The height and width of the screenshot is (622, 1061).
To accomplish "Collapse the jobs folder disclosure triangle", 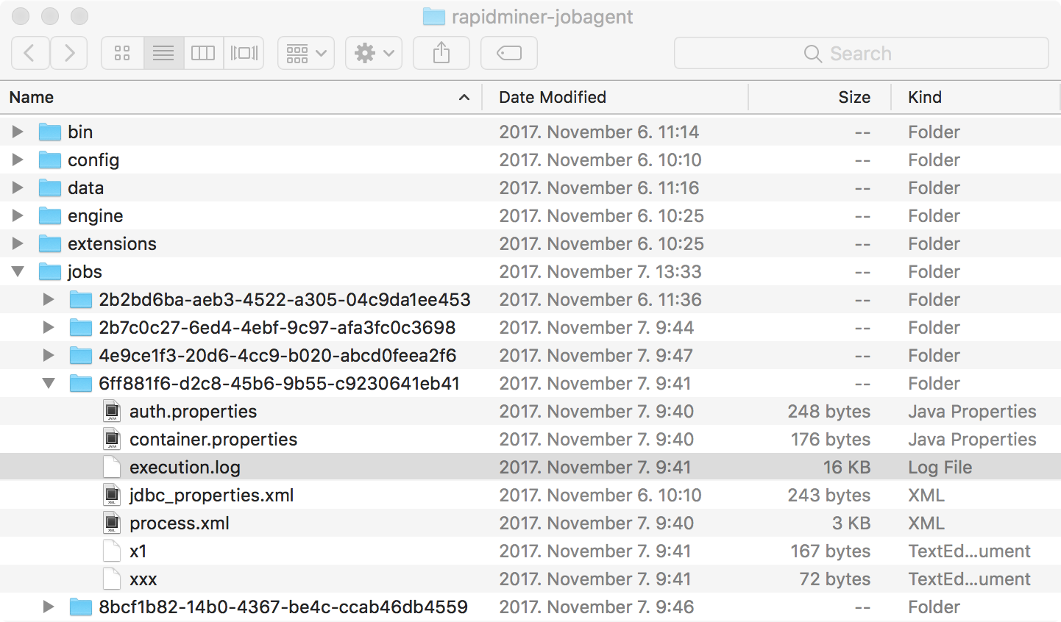I will [17, 271].
